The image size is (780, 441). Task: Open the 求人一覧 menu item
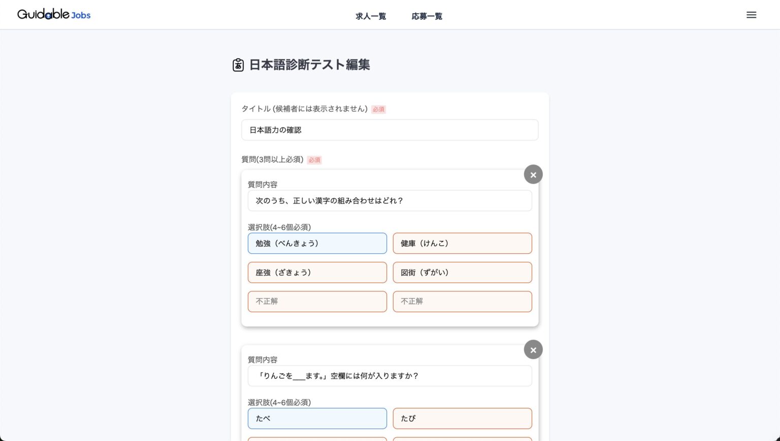(x=370, y=16)
